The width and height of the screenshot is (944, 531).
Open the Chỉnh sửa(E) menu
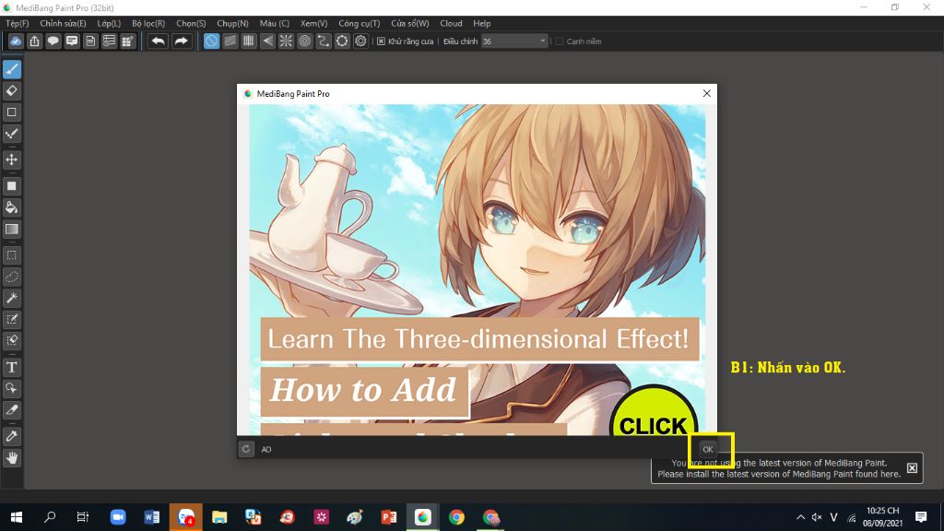point(64,23)
